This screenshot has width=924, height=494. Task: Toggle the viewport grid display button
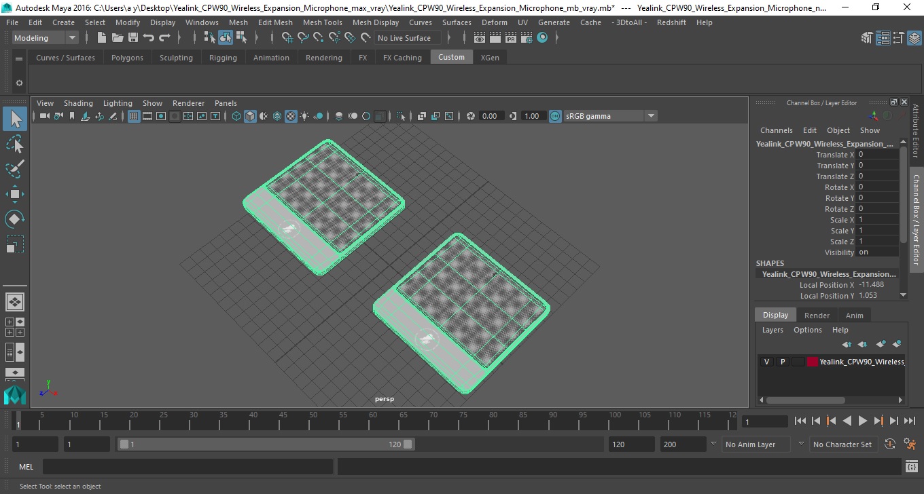(x=134, y=116)
